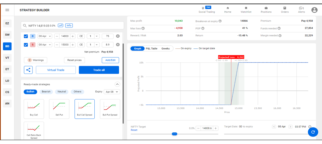Uncheck the 14800 CE buy leg checkbox
This screenshot has width=322, height=144.
click(26, 36)
